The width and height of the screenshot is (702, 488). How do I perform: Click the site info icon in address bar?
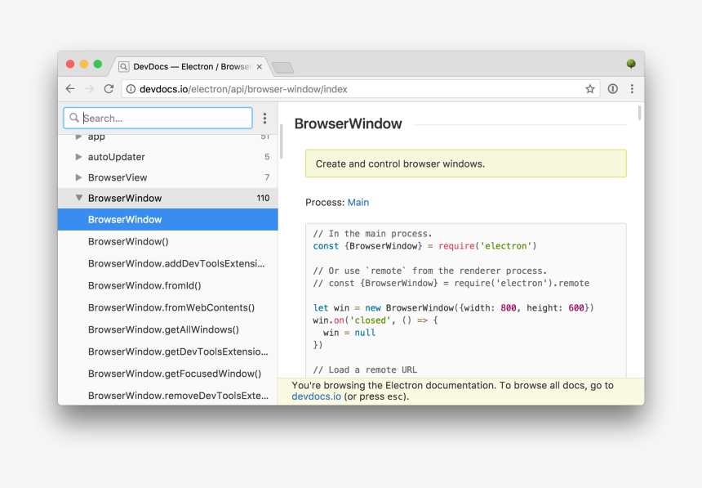pyautogui.click(x=131, y=89)
